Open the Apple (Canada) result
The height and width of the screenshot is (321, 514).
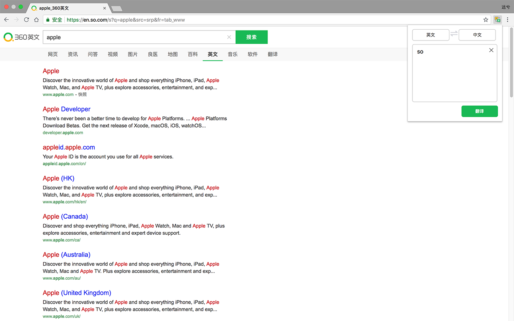(x=65, y=216)
